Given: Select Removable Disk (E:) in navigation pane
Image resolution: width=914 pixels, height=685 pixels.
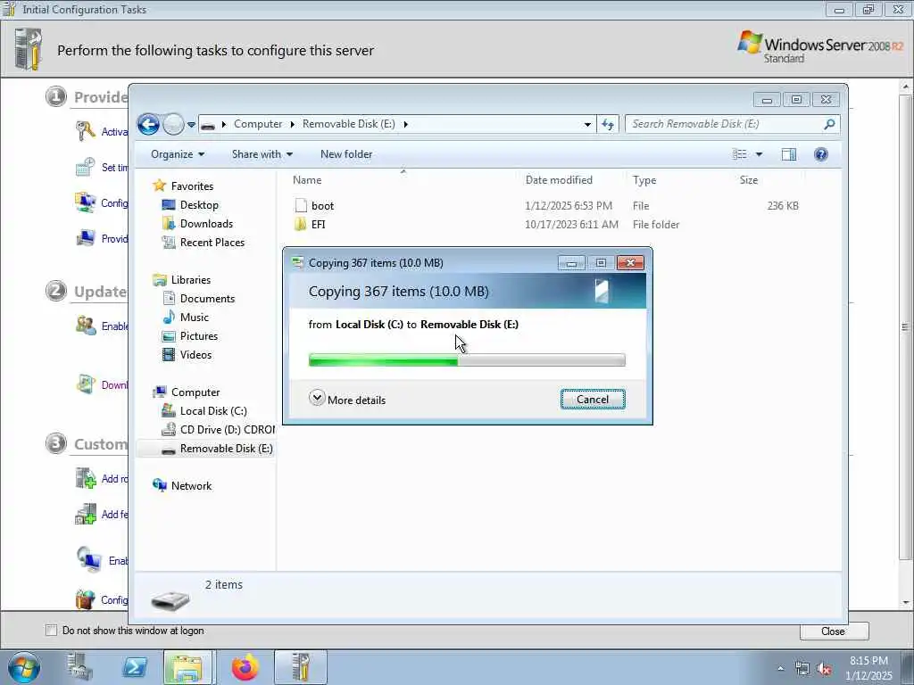Looking at the screenshot, I should pos(226,449).
